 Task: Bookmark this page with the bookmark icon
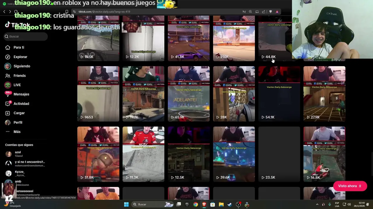coord(67,12)
